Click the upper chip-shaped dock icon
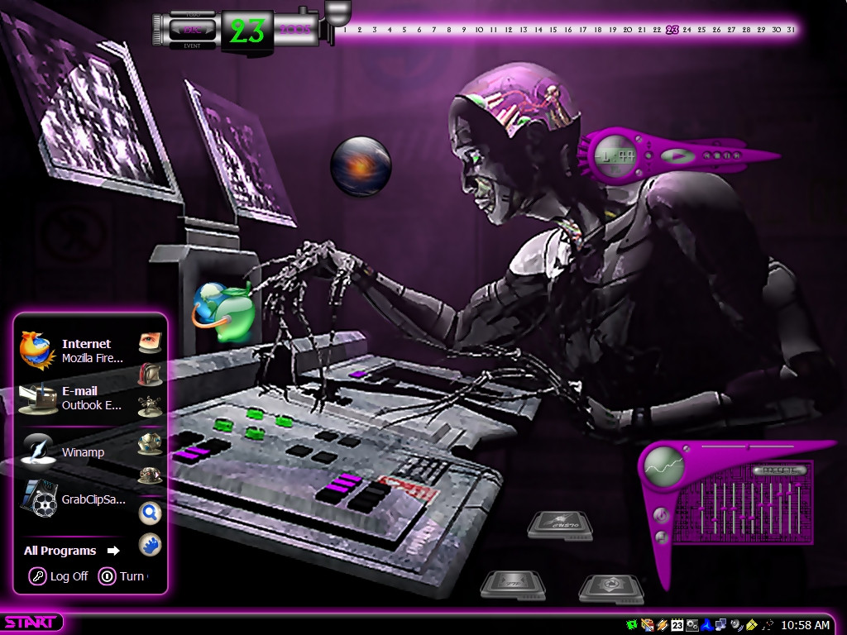847x635 pixels. pyautogui.click(x=560, y=525)
